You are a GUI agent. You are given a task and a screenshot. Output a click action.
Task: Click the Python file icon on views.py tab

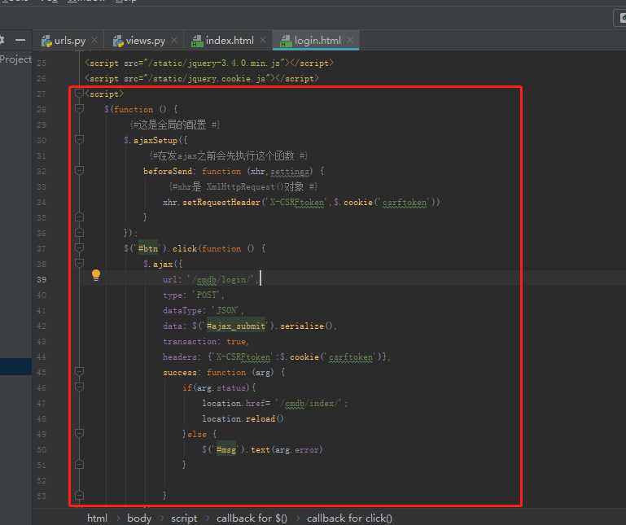118,41
